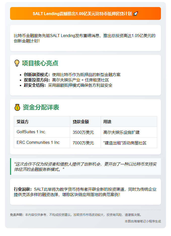Screen dimensions: 171x236
Task: Select the GolfSuites 1 Inc. table cell
Action: click(x=31, y=132)
